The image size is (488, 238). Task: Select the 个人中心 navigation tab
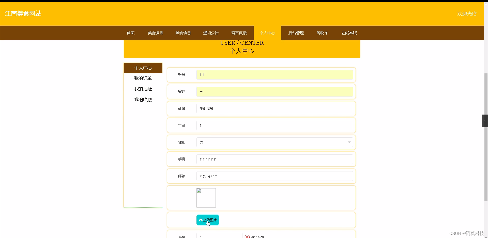[x=267, y=33]
